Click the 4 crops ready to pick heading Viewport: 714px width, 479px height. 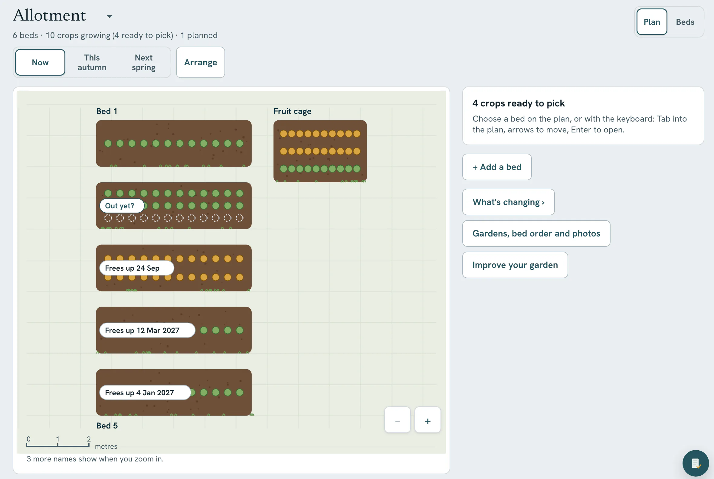[x=518, y=103]
